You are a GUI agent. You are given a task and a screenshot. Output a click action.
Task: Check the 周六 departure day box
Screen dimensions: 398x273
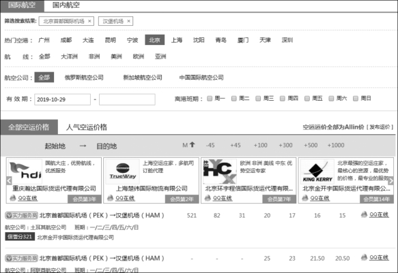(x=331, y=99)
